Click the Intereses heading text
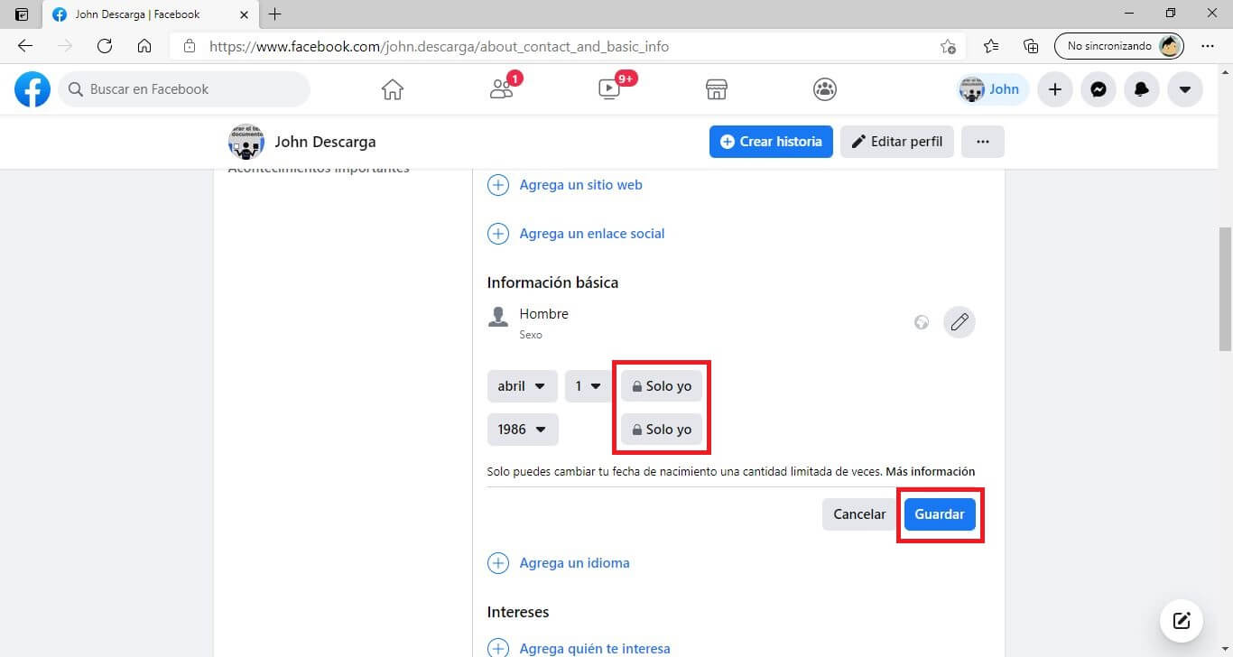The image size is (1233, 657). coord(518,612)
